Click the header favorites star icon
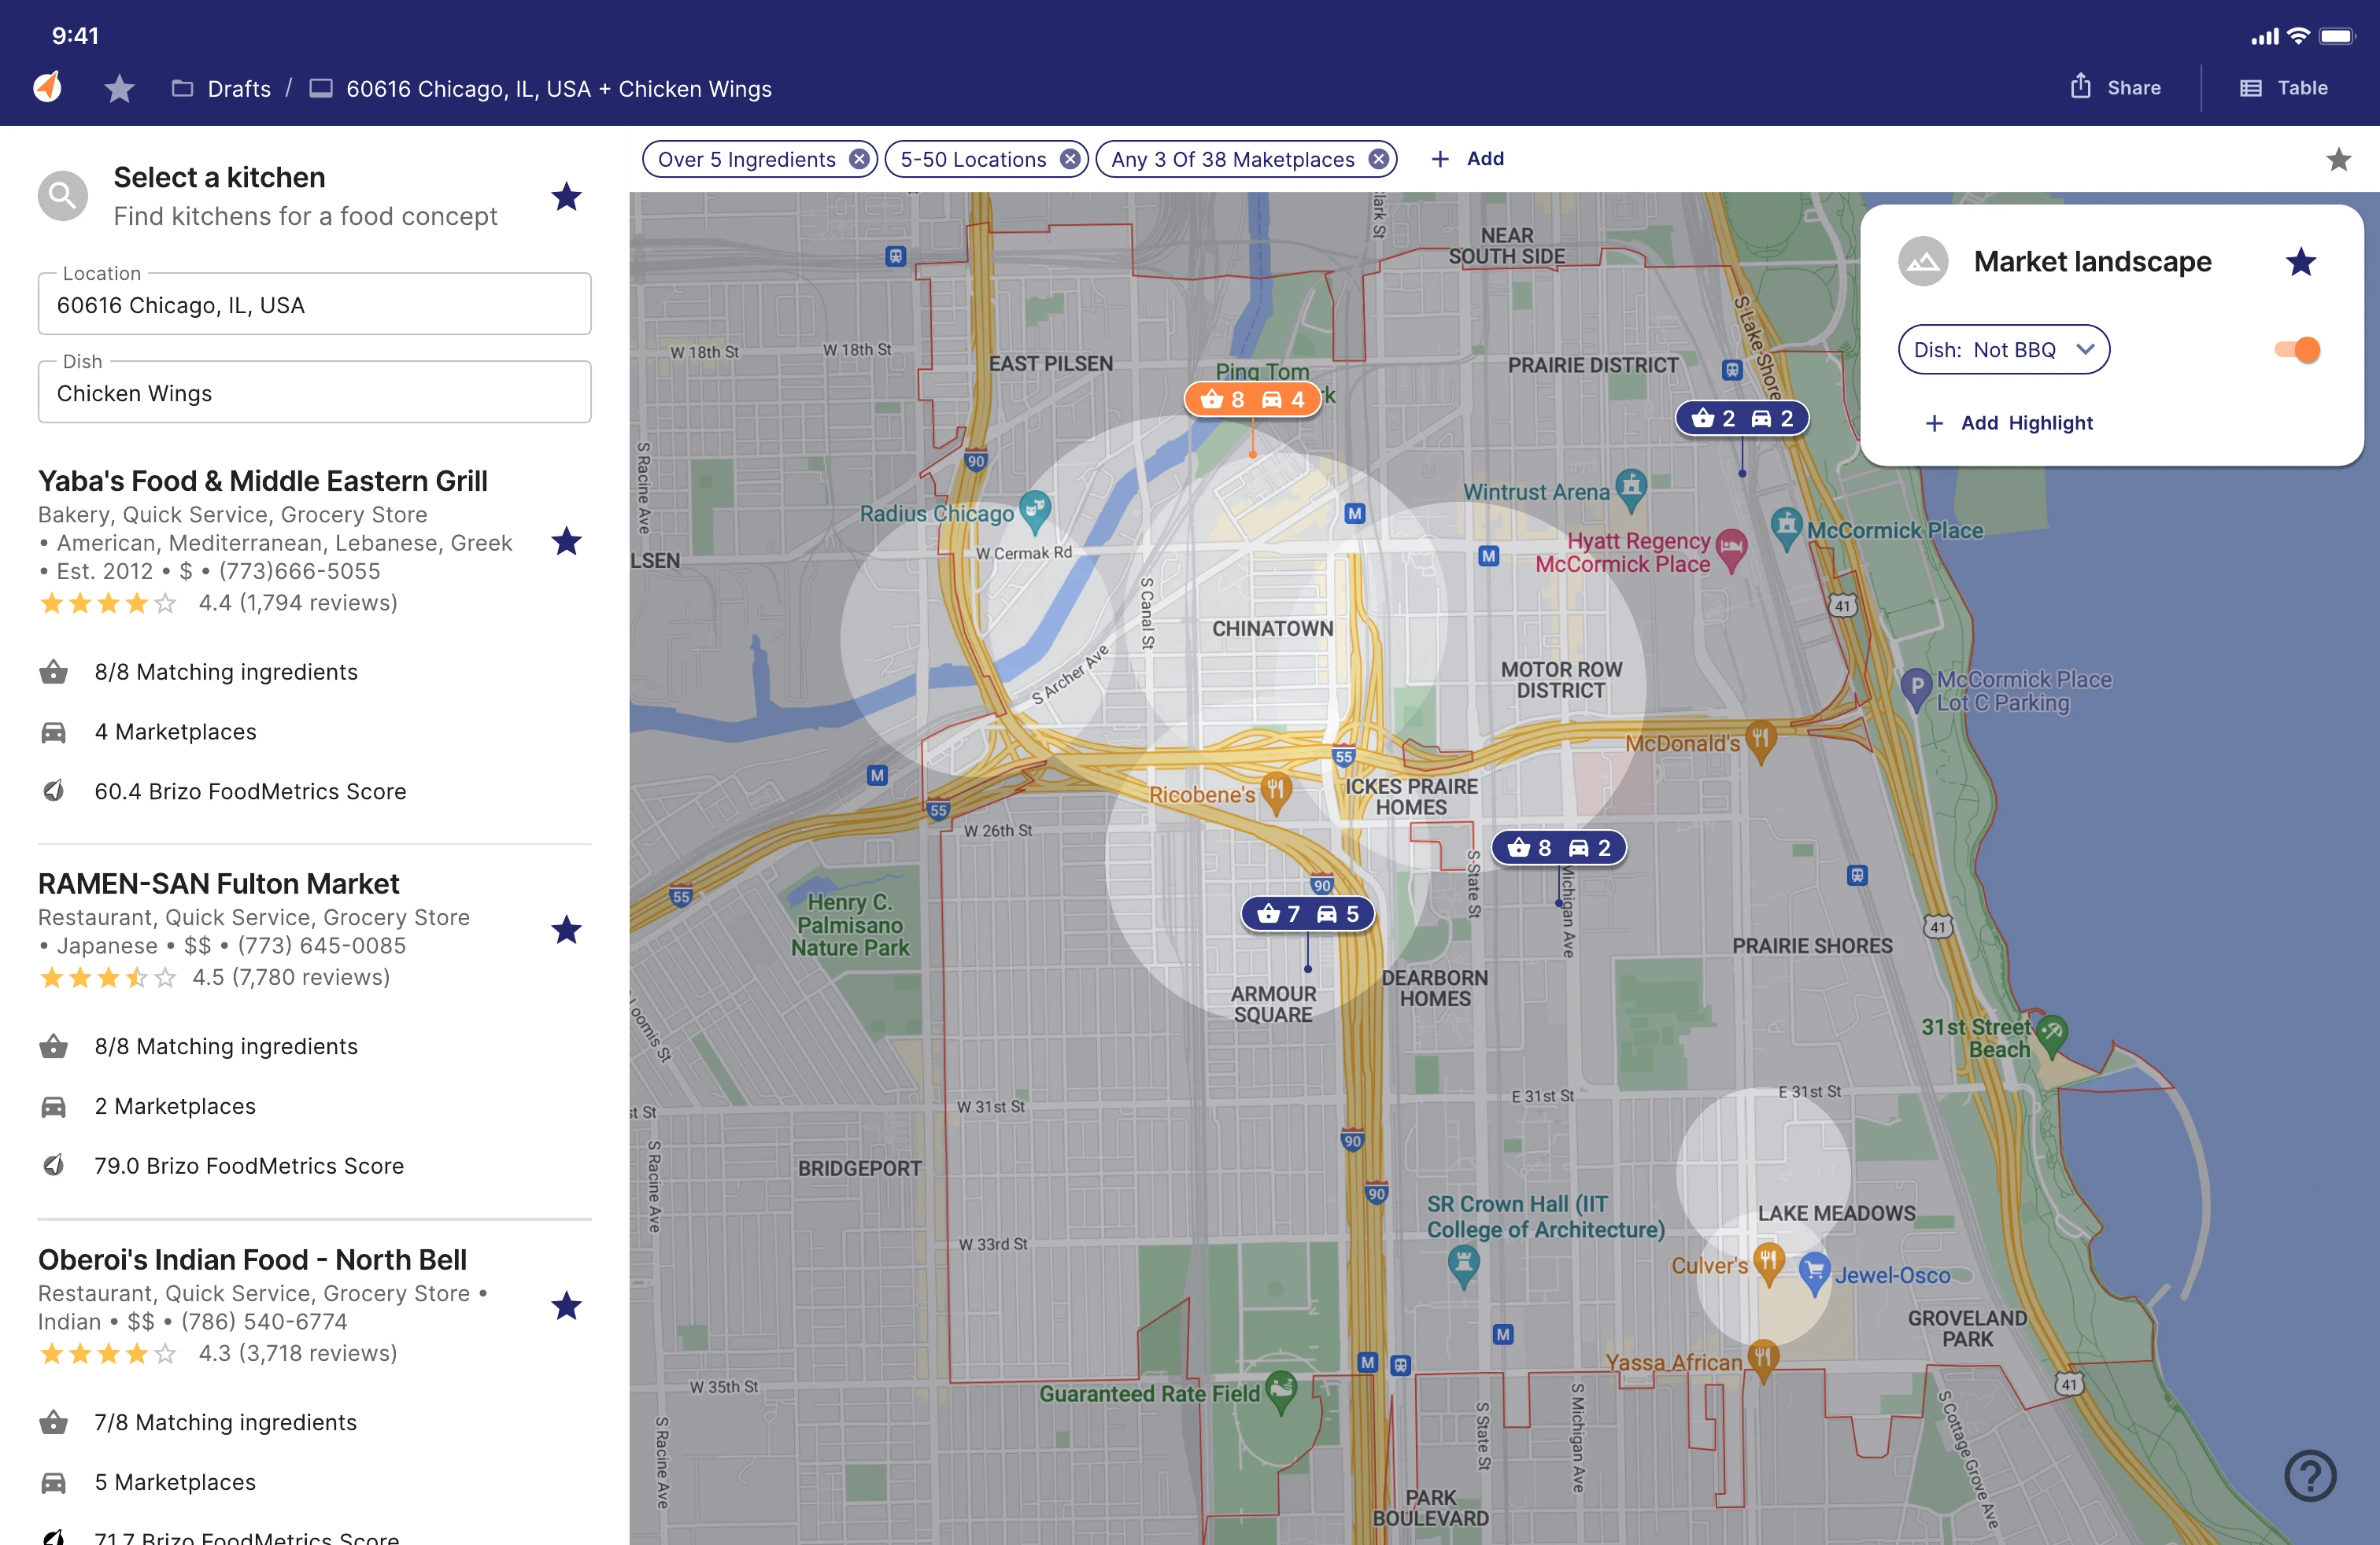Viewport: 2380px width, 1545px height. coord(119,88)
